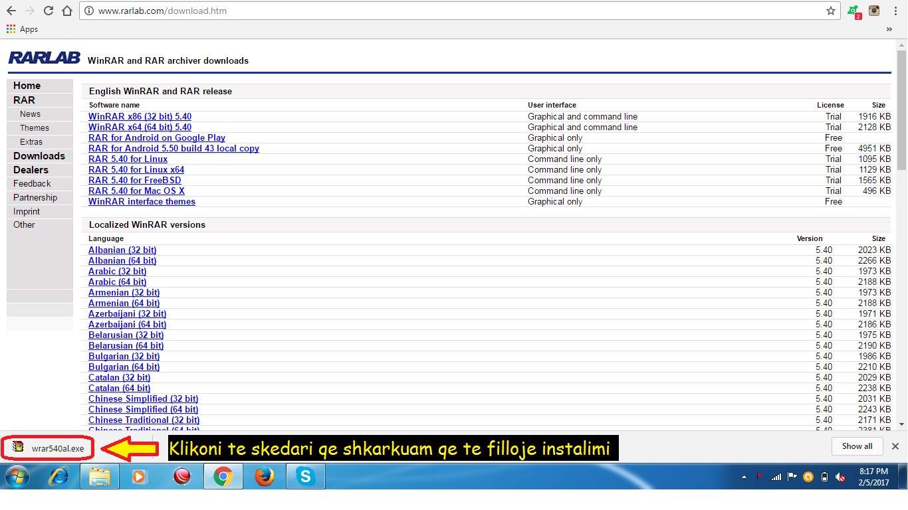The height and width of the screenshot is (510, 908).
Task: Open Home in the left sidebar
Action: tap(40, 86)
